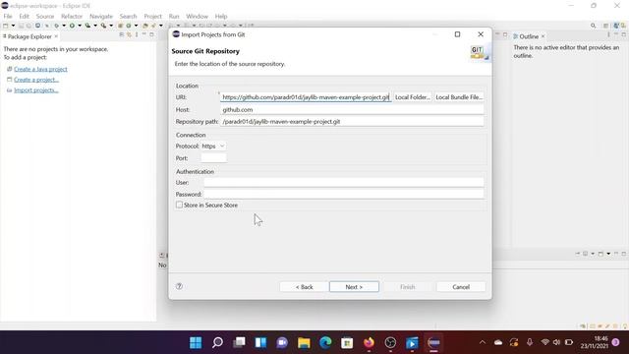Click the New Java Package toolbar icon
The height and width of the screenshot is (354, 629).
(120, 26)
